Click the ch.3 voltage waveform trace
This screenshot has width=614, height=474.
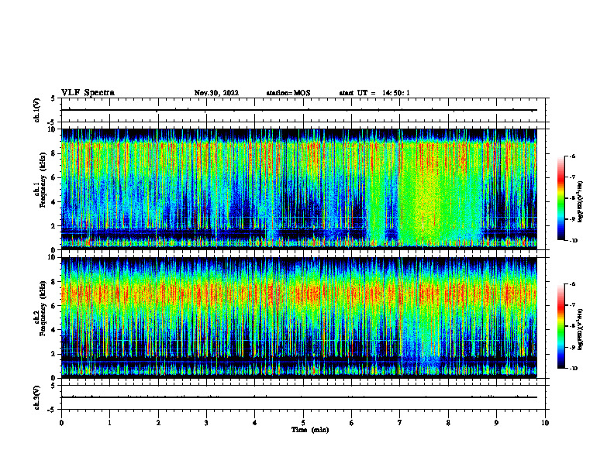299,397
